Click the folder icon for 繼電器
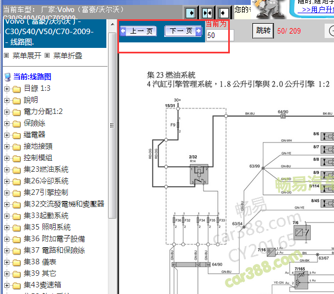This screenshot has width=334, height=294. coord(17,135)
